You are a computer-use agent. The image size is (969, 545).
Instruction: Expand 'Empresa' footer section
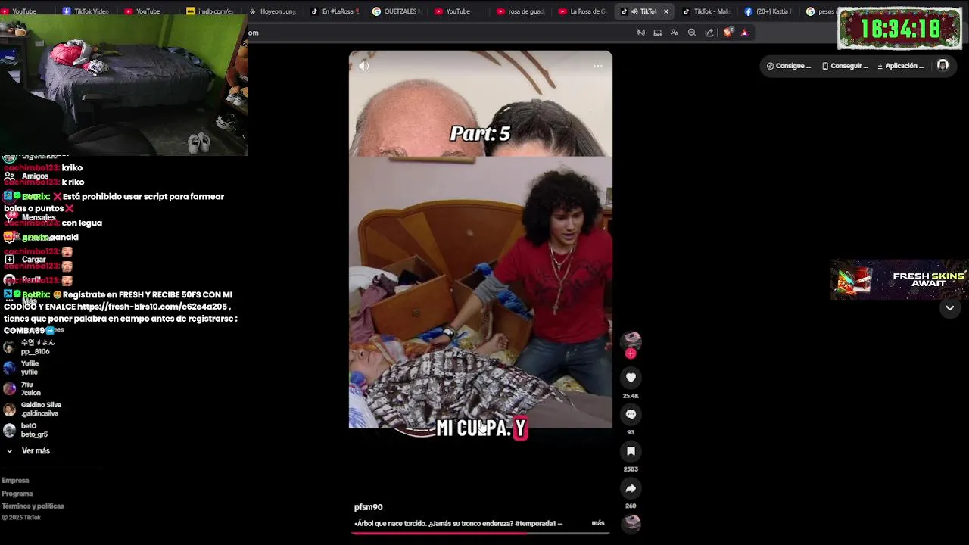pyautogui.click(x=15, y=481)
